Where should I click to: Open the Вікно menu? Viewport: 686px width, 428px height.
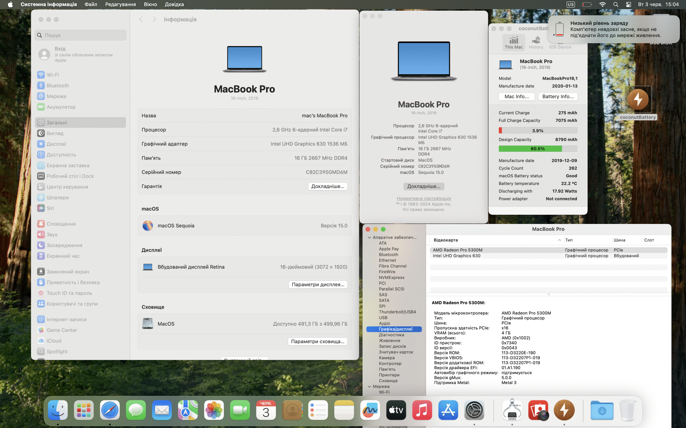150,5
